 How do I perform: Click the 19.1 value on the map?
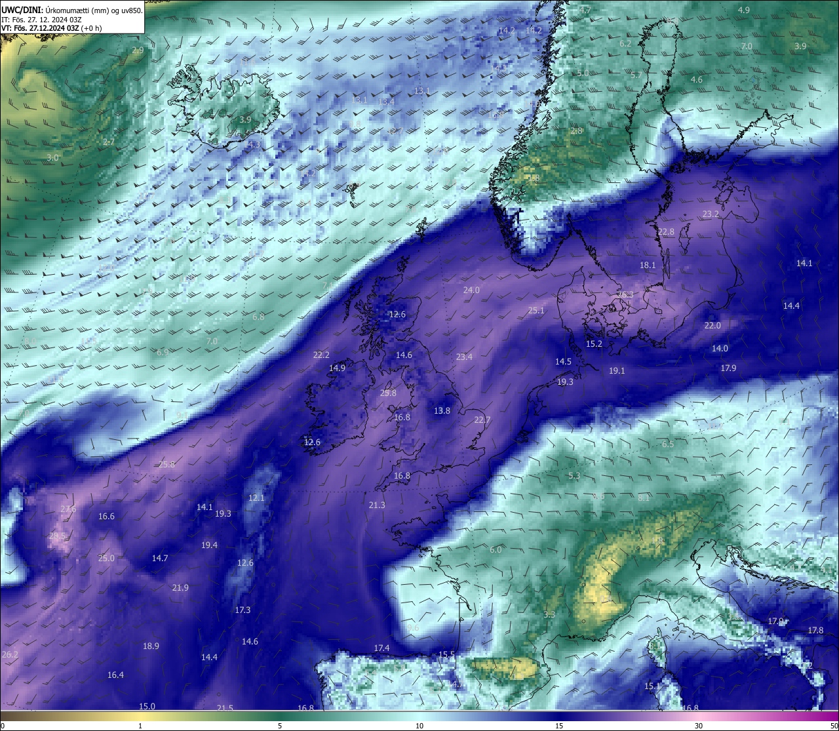pyautogui.click(x=617, y=371)
